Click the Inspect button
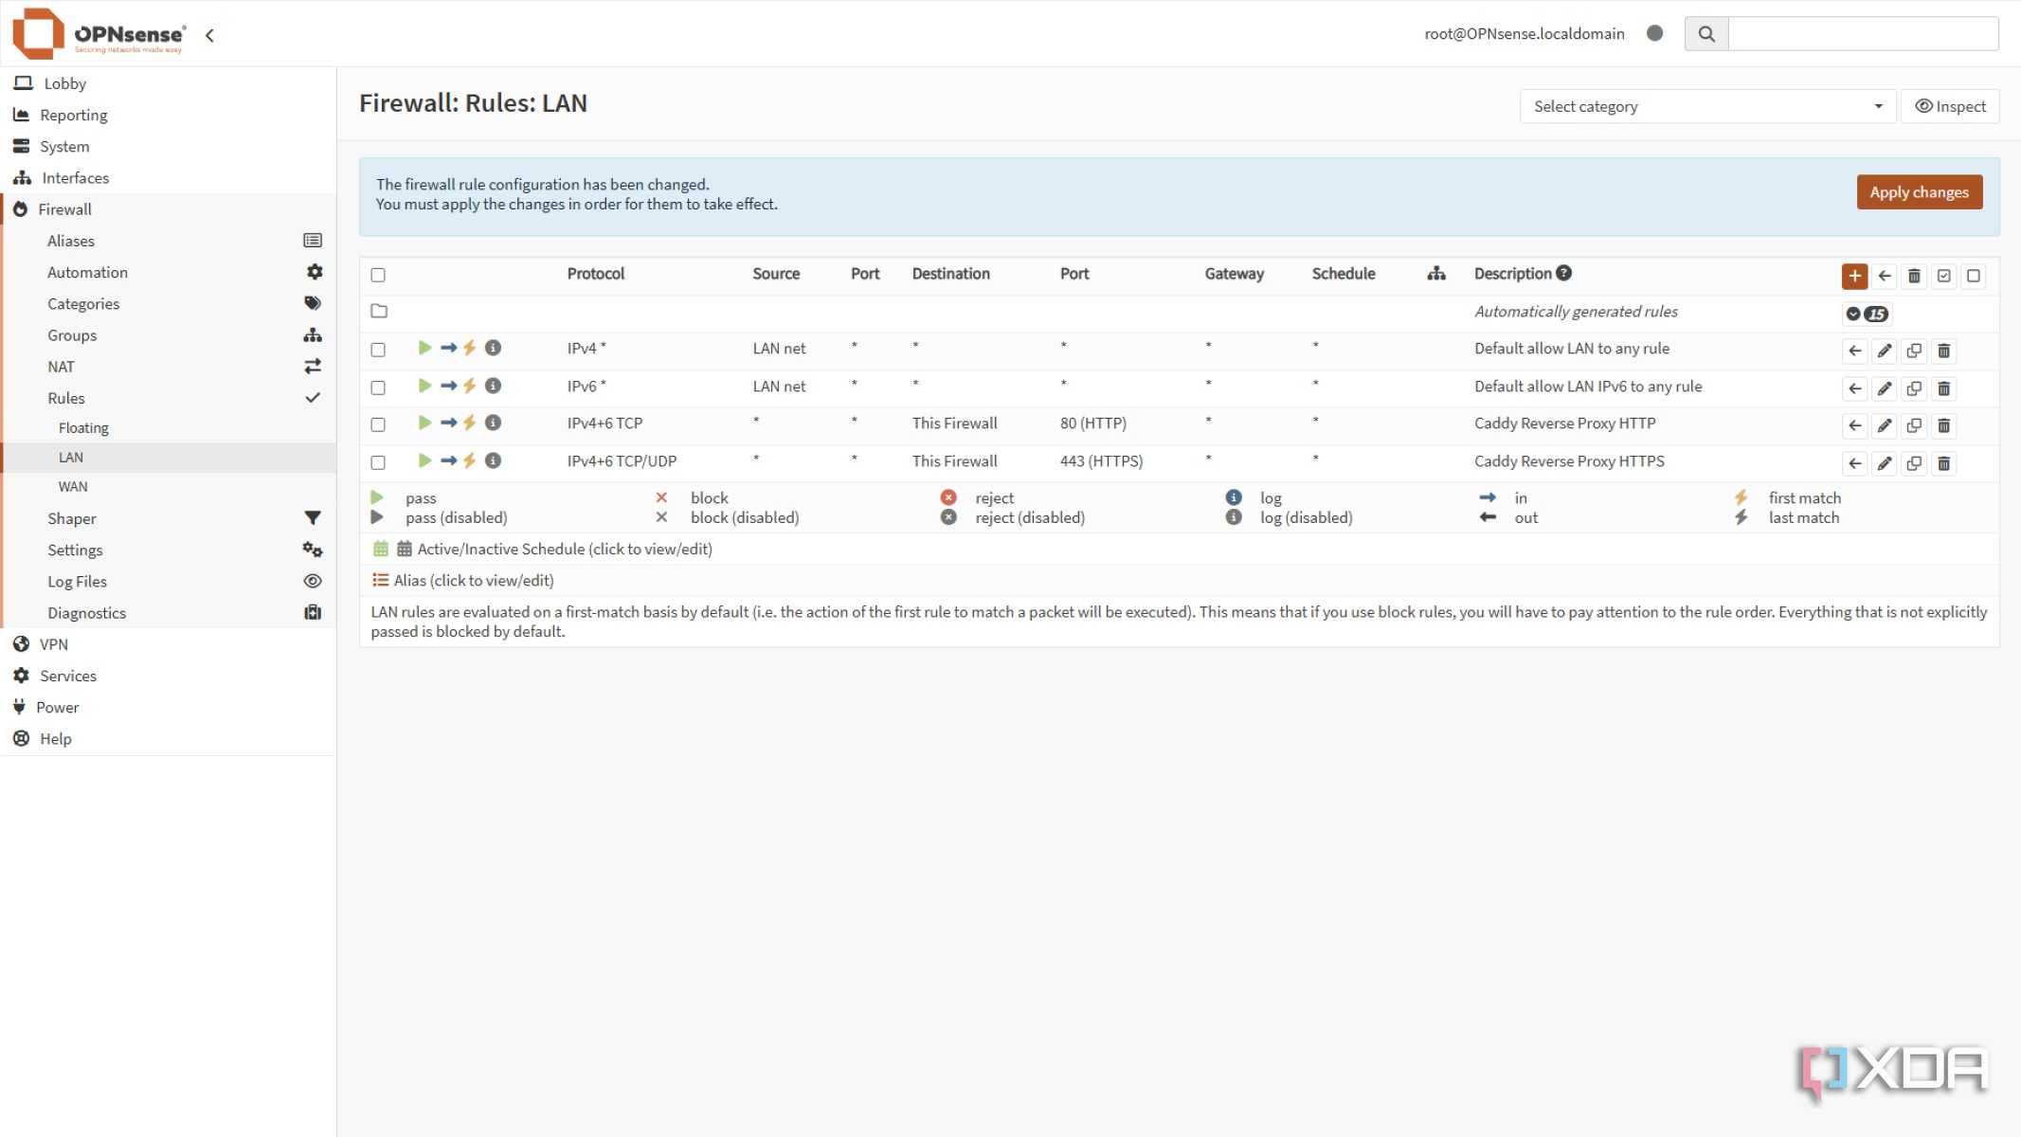This screenshot has height=1137, width=2021. [1950, 106]
